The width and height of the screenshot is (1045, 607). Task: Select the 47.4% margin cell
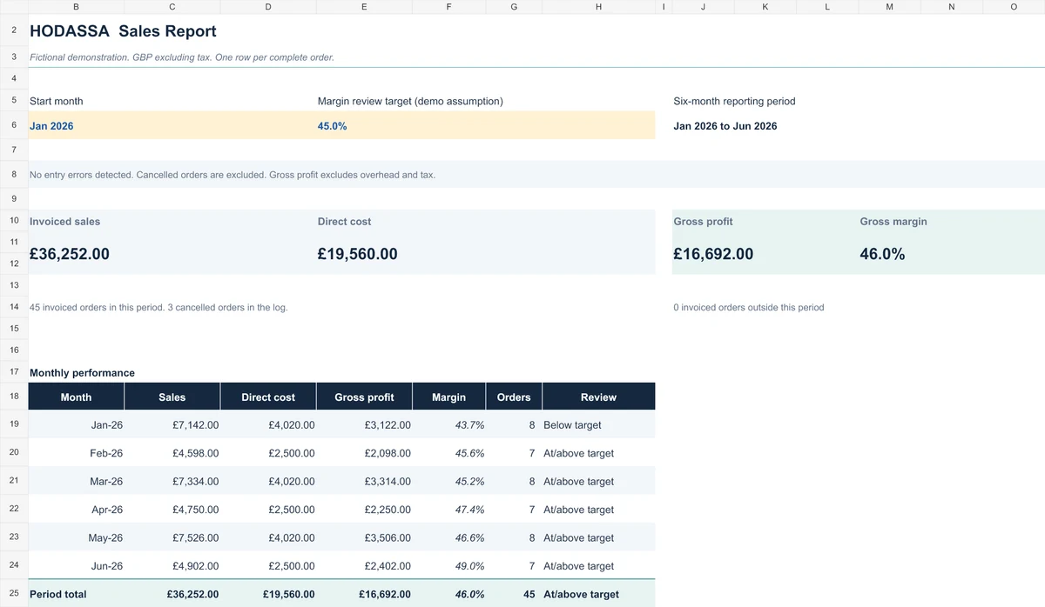click(x=448, y=510)
